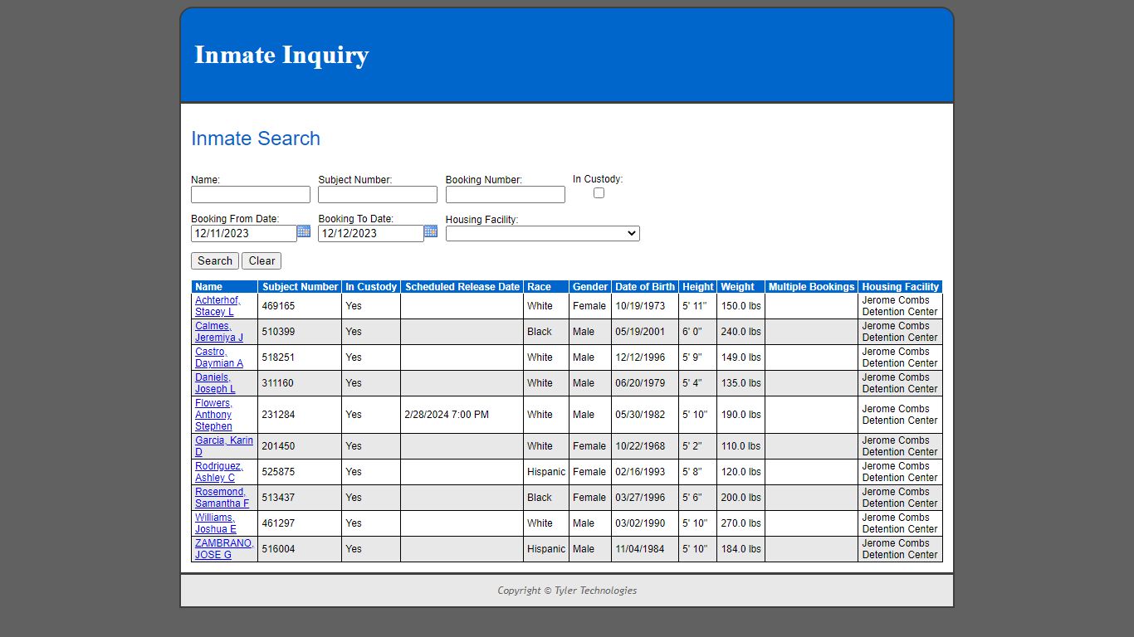
Task: Sort by the Subject Number column header
Action: click(301, 287)
